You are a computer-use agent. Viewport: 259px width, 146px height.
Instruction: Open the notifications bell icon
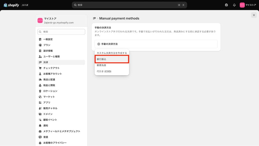[234, 5]
